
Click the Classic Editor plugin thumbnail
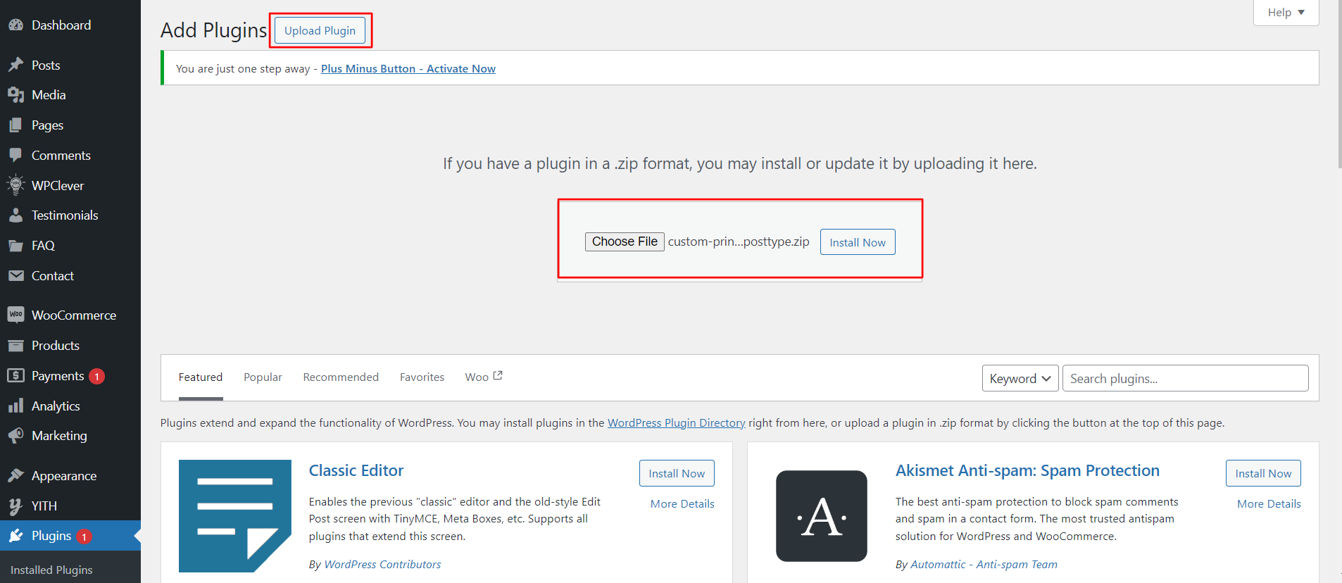click(235, 516)
